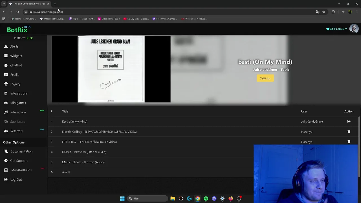Open the Free Online Games bookmark

tap(165, 19)
